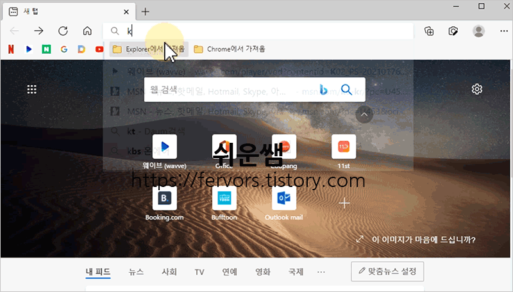Screen dimensions: 513x292
Task: Open the YouTube bookmark icon
Action: [x=99, y=49]
